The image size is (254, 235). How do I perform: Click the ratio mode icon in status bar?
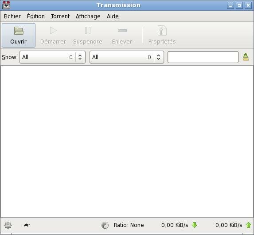click(x=105, y=225)
